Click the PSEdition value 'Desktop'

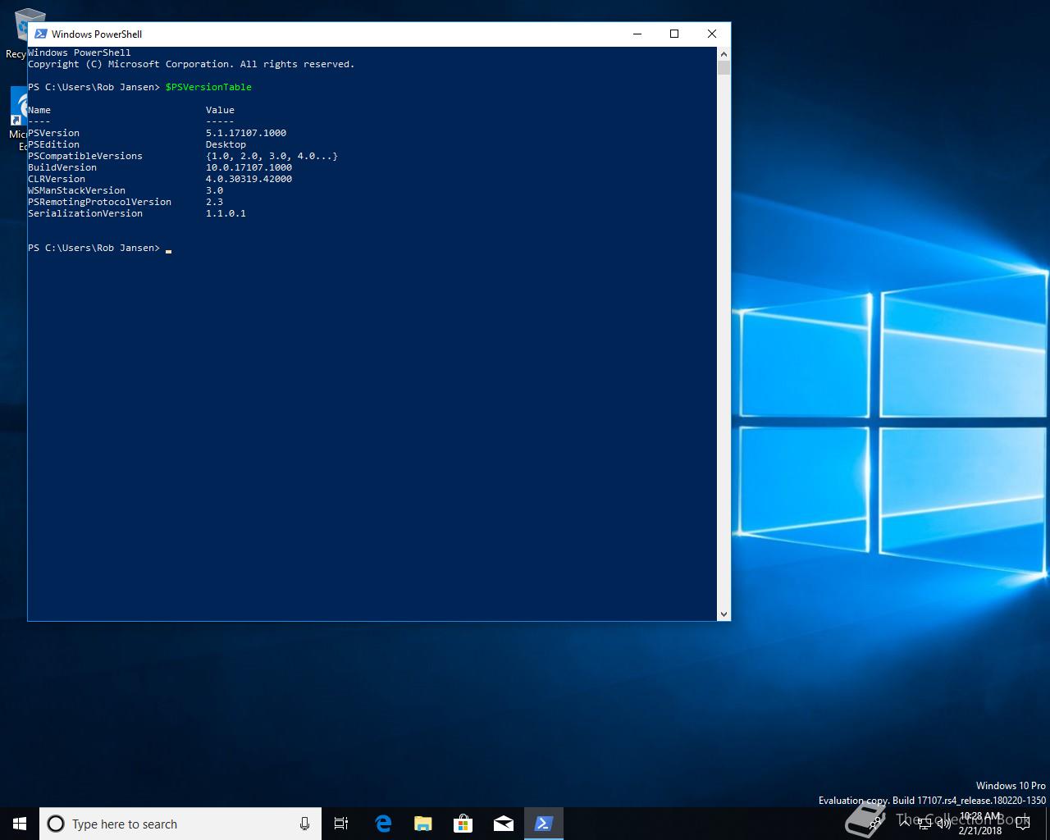[226, 144]
